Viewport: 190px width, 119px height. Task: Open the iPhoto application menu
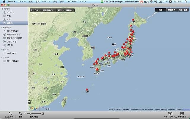(x=11, y=1)
